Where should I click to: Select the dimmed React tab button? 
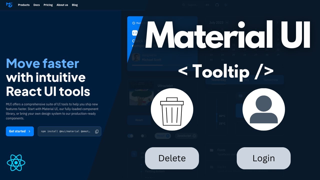(139, 120)
